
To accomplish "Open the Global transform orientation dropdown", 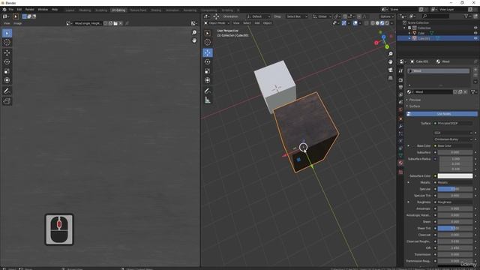I will click(322, 16).
